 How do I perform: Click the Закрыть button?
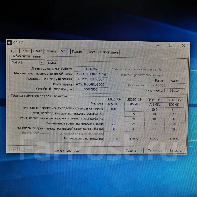[x=175, y=151]
